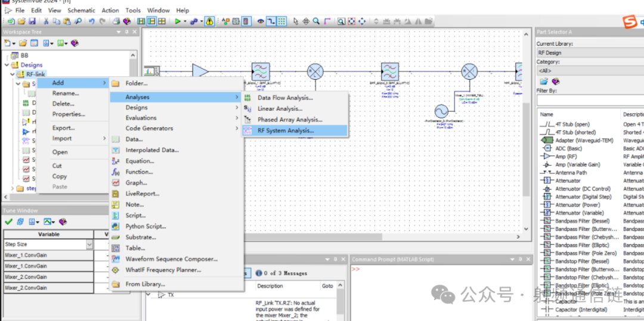Select the Pan four-arrow move tool
The width and height of the screenshot is (644, 321).
coord(306,21)
